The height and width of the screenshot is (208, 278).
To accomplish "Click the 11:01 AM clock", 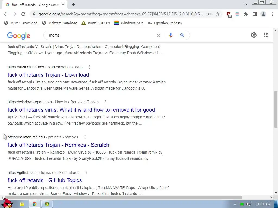I will tap(263, 204).
